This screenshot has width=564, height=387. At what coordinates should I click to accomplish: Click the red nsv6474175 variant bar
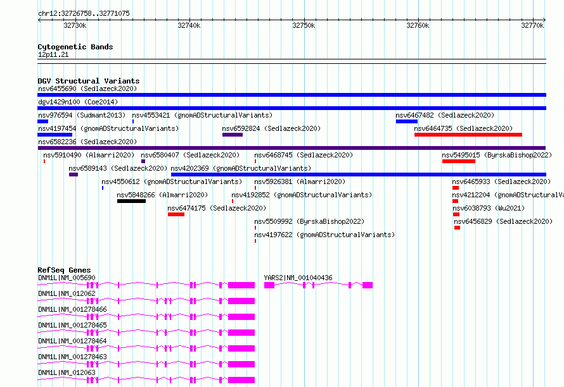[x=176, y=214]
